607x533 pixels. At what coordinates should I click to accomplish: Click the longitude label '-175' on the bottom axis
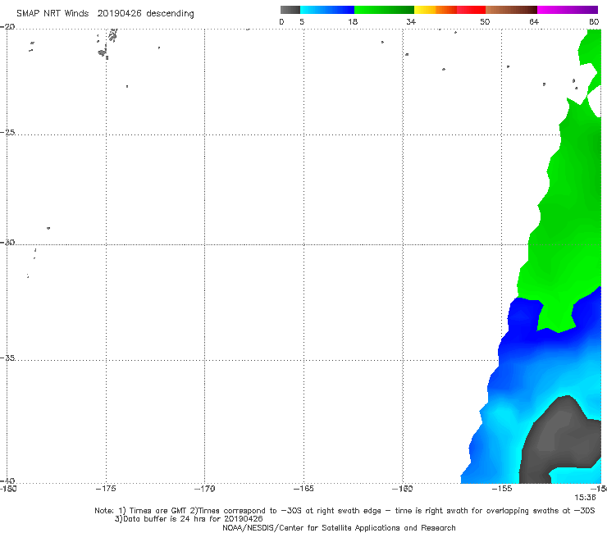click(x=106, y=489)
